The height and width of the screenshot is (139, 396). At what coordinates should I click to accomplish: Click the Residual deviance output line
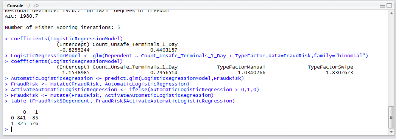pyautogui.click(x=87, y=11)
